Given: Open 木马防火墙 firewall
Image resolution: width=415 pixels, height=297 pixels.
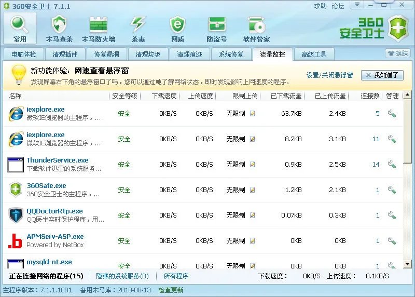Looking at the screenshot, I should click(x=99, y=29).
